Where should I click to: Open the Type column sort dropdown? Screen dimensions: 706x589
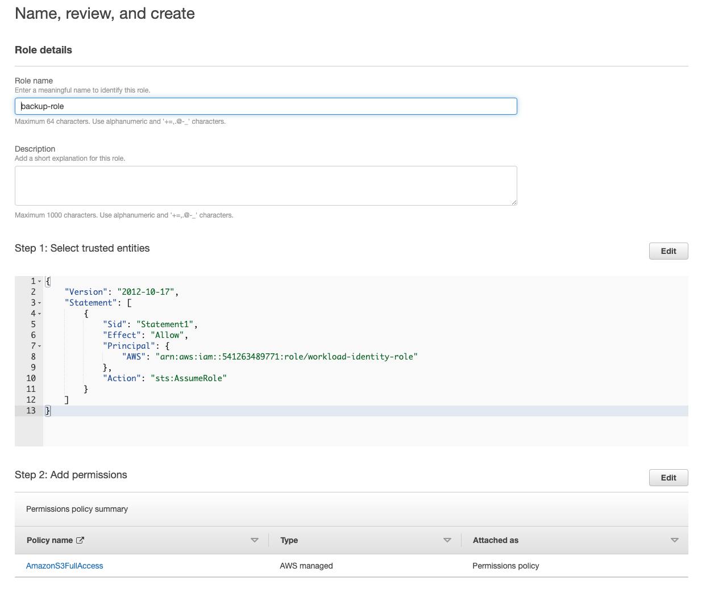tap(447, 540)
